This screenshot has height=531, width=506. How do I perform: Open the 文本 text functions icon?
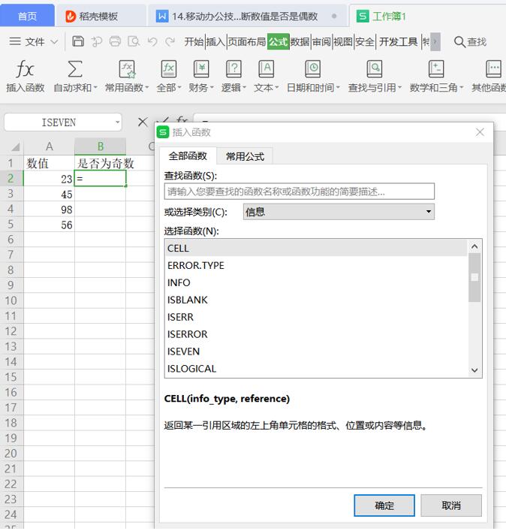(266, 69)
